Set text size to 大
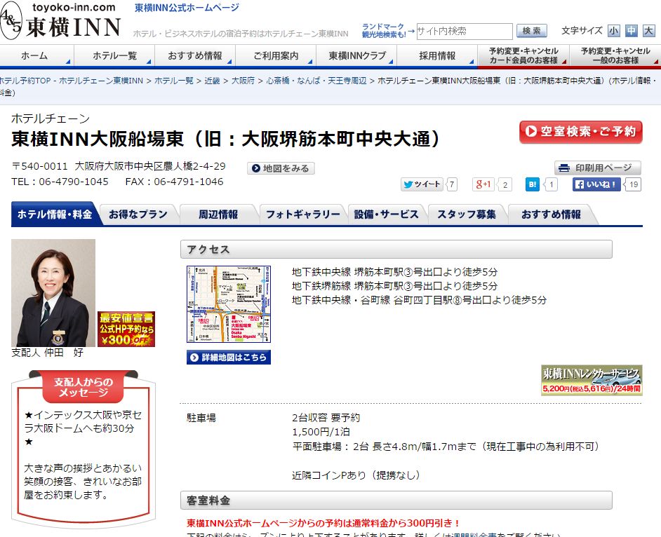661x537 pixels. pyautogui.click(x=648, y=31)
